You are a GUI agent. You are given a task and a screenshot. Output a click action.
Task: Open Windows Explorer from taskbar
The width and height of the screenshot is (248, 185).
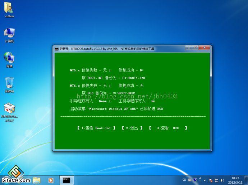37,180
